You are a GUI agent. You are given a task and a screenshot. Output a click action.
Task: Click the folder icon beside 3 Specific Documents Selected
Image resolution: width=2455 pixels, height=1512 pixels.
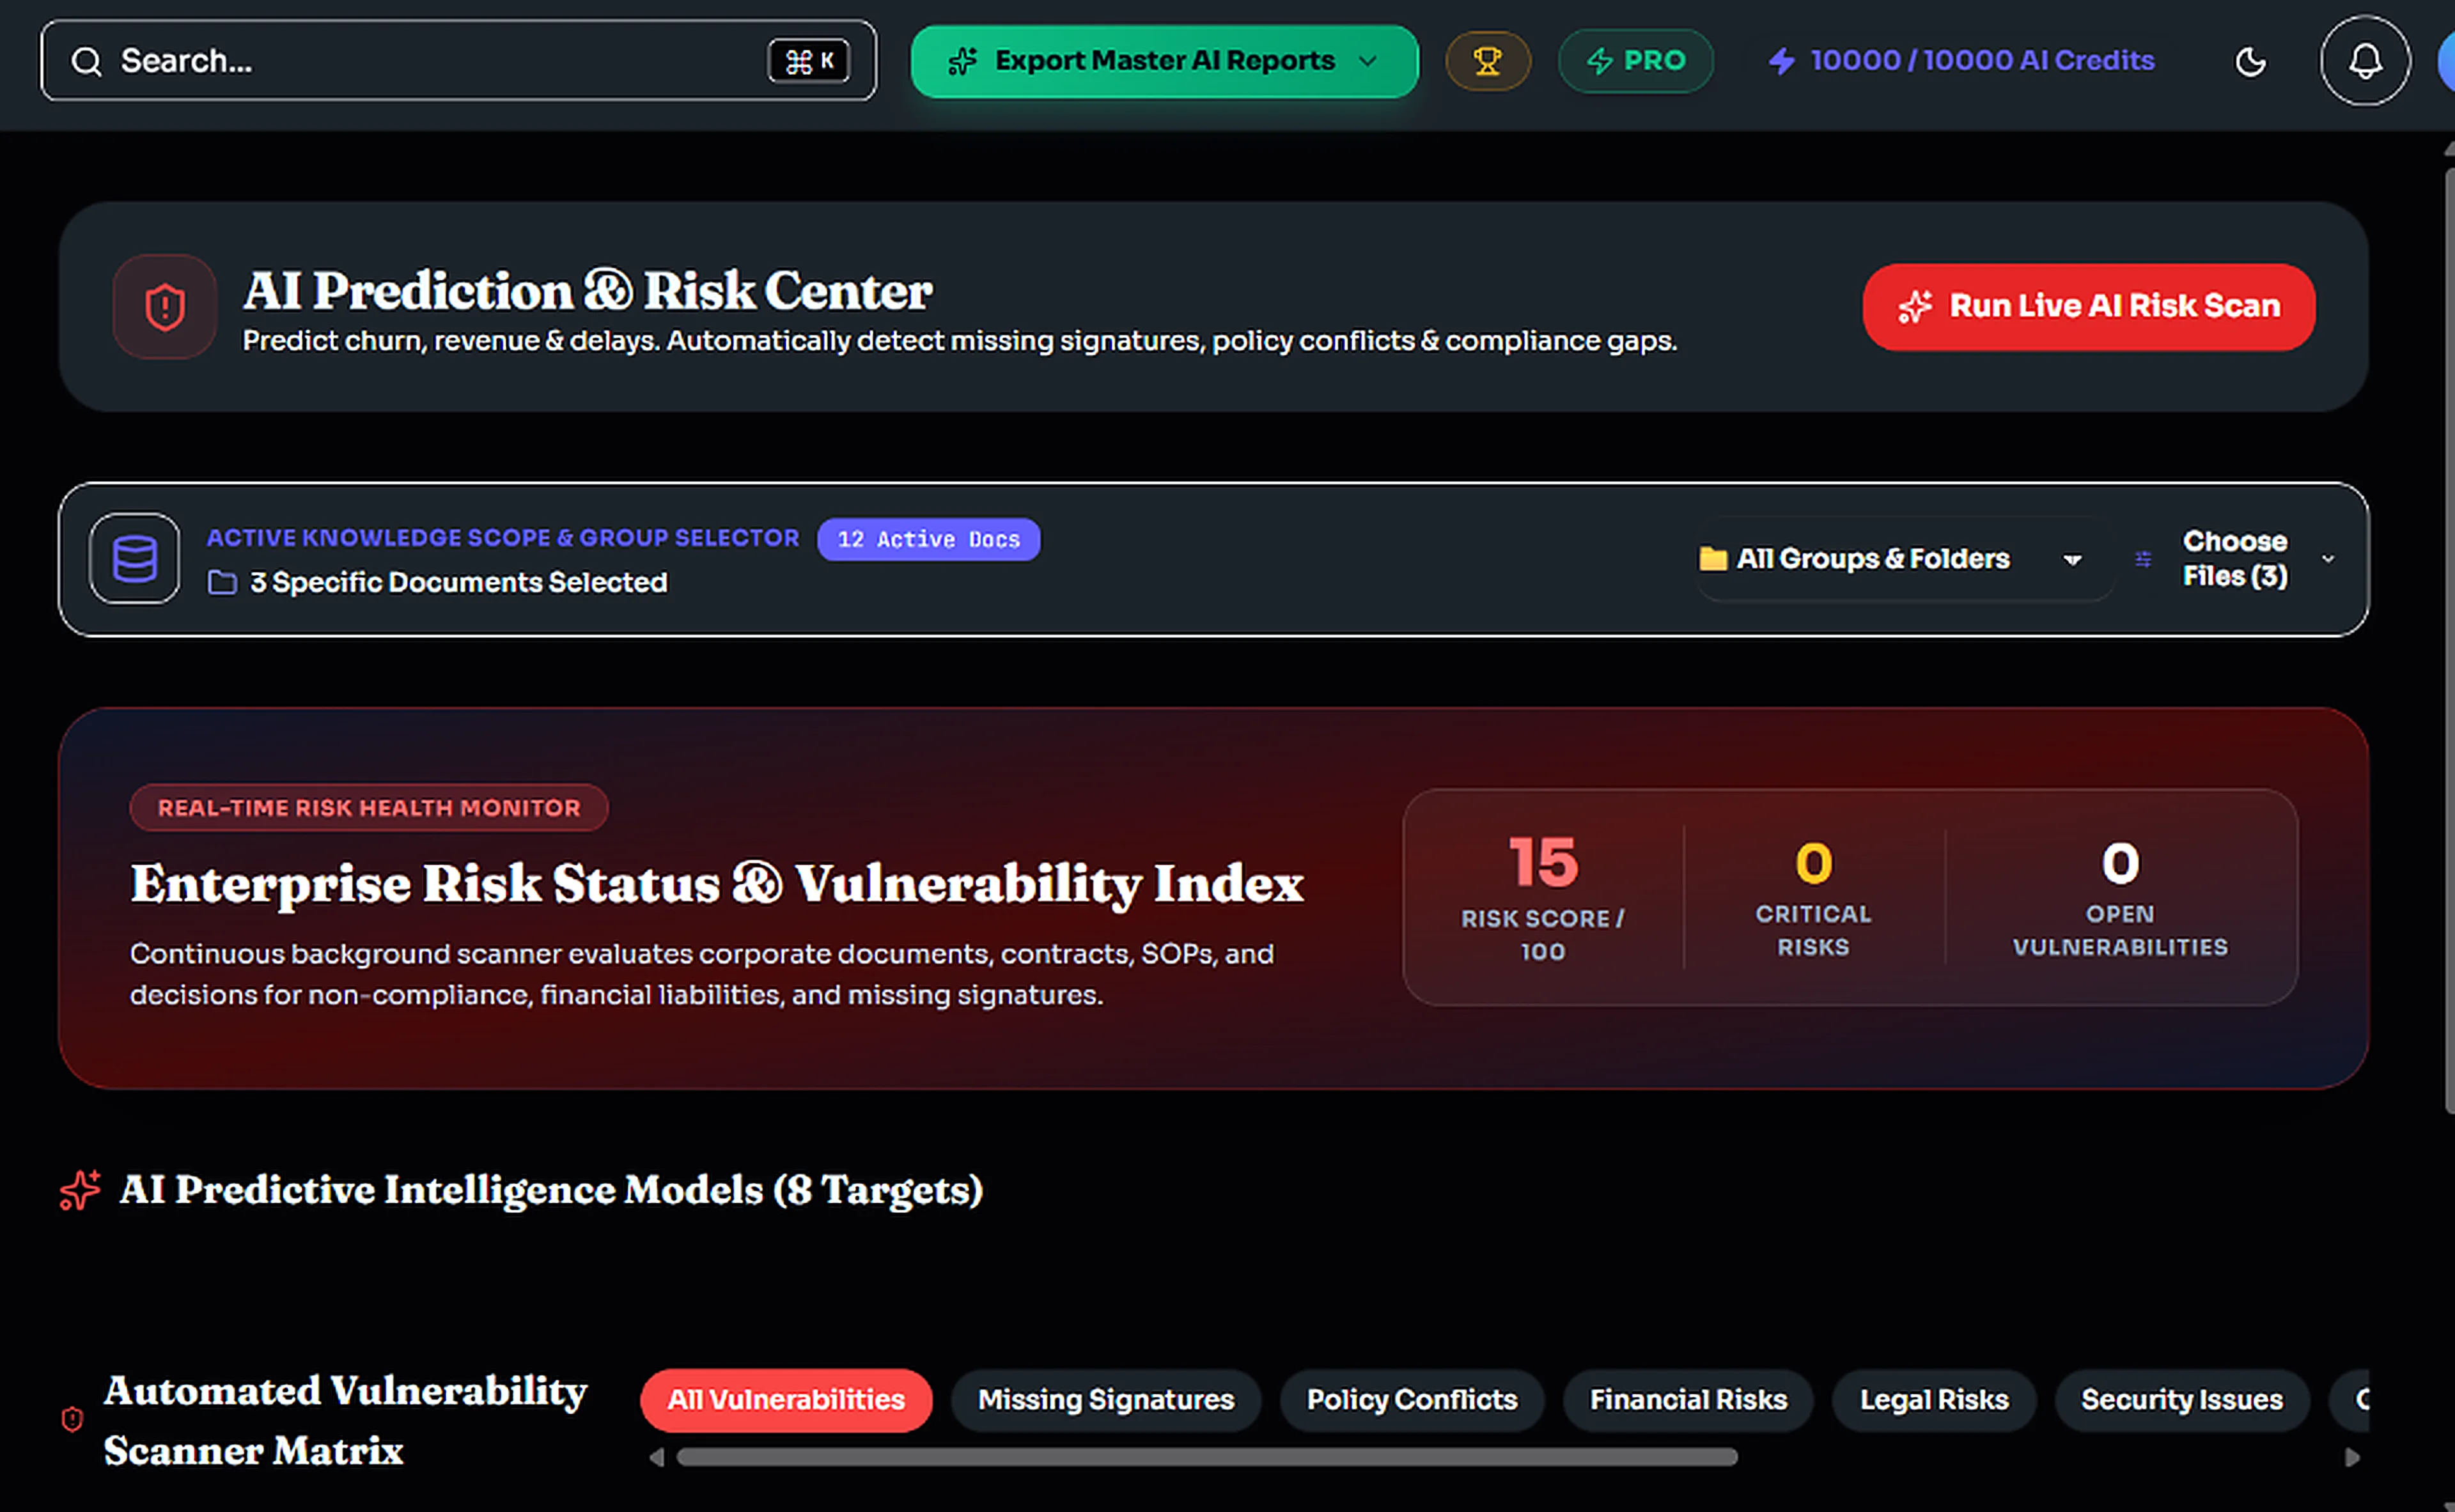(x=222, y=582)
